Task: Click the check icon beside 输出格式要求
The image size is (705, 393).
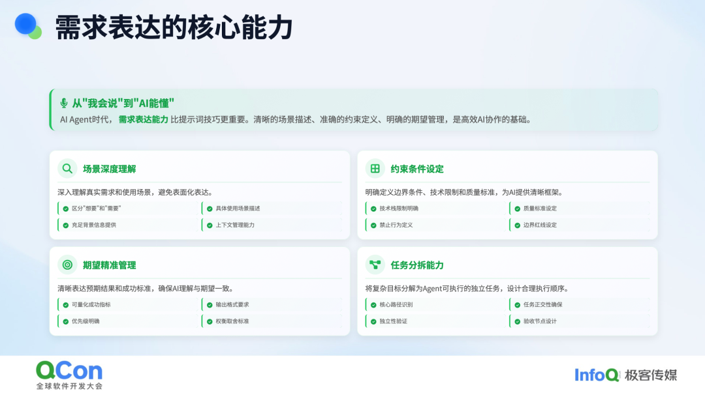Action: 210,305
